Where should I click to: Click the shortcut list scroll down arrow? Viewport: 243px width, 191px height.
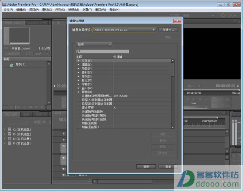(173, 127)
